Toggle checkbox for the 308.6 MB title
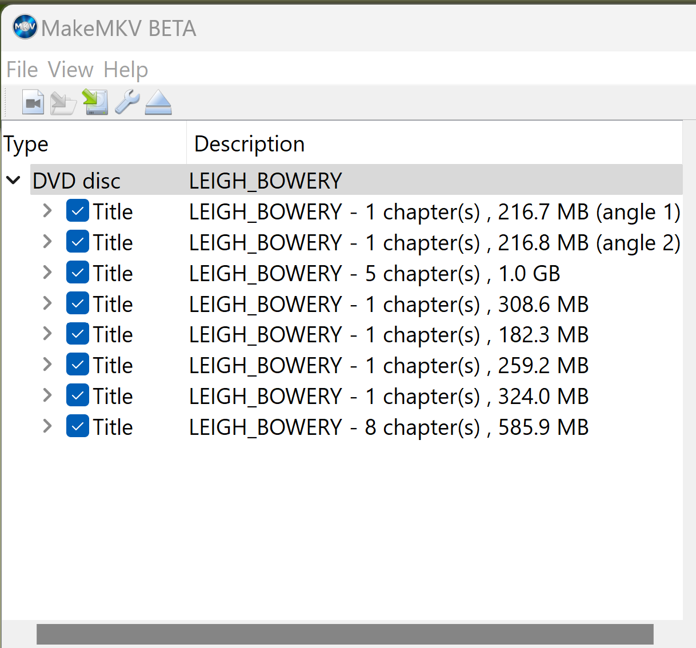Viewport: 696px width, 648px height. click(78, 303)
